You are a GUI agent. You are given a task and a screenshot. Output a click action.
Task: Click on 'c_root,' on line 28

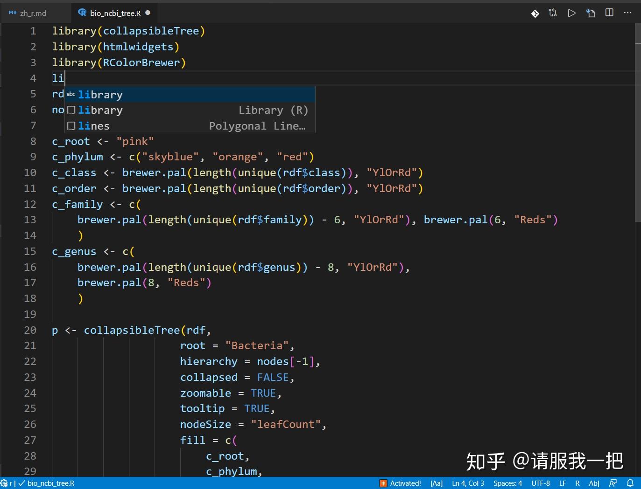228,456
